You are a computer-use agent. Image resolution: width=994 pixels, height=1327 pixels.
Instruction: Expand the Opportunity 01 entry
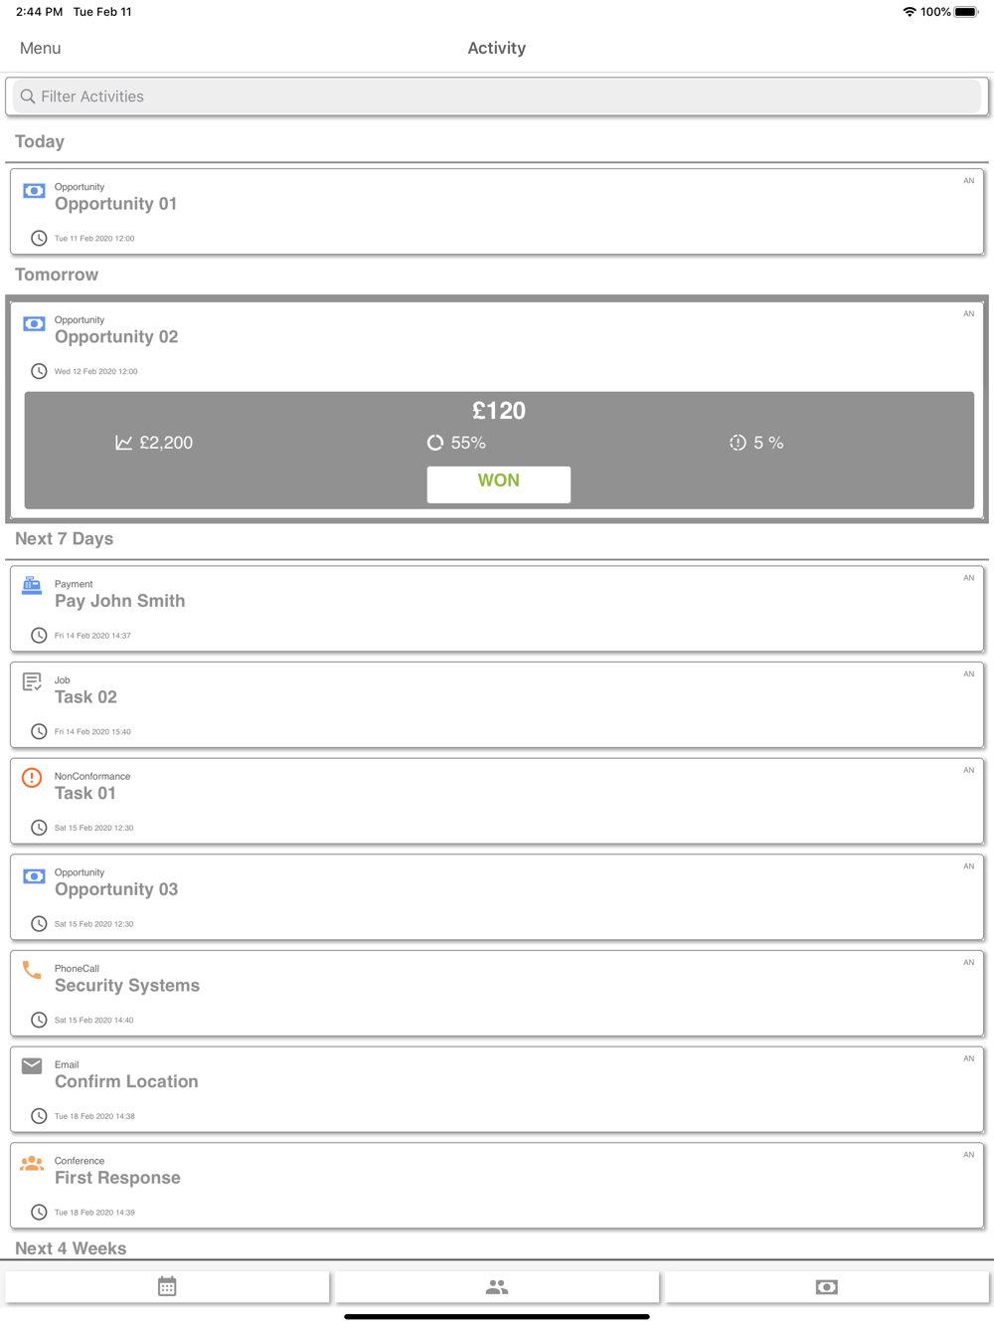point(497,211)
